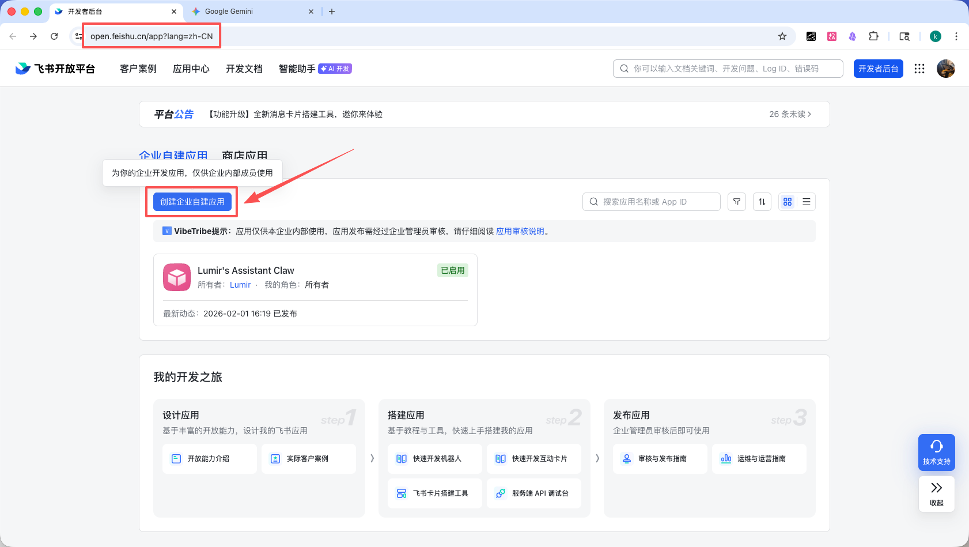Open the 应用审核说明 link
Screen dimensions: 969x547
(x=520, y=231)
